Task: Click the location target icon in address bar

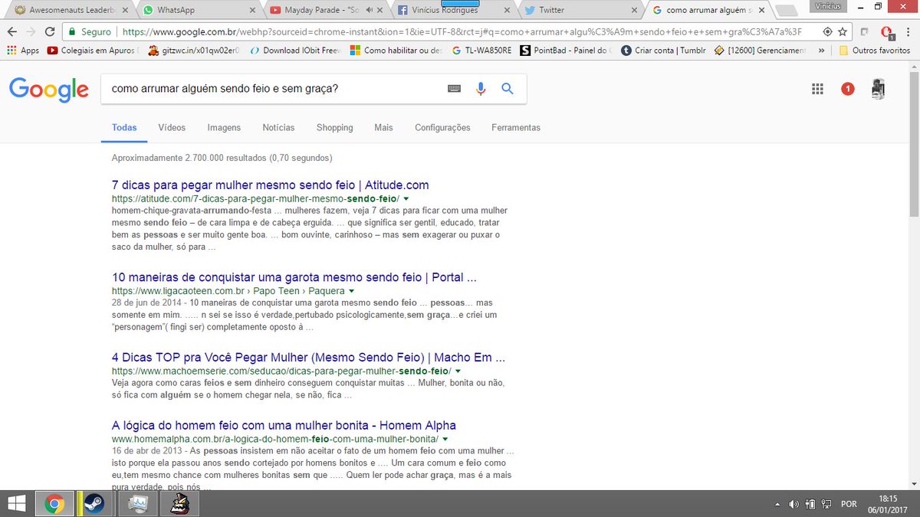Action: pos(827,32)
